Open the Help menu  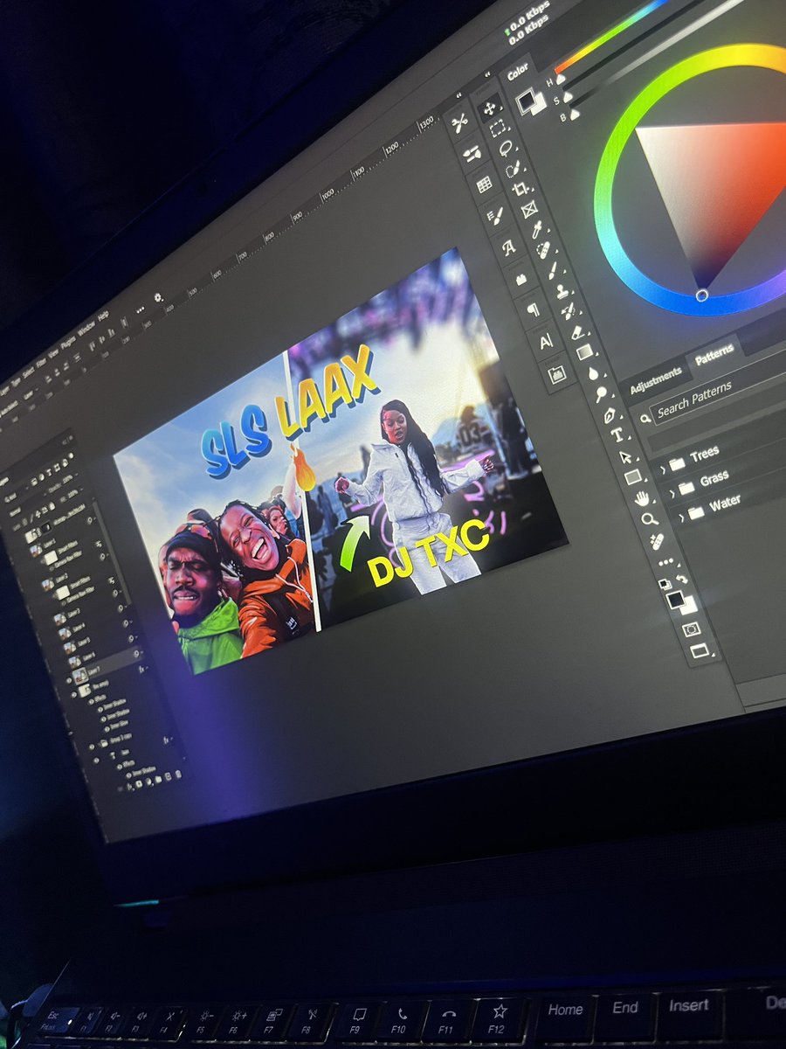point(103,316)
